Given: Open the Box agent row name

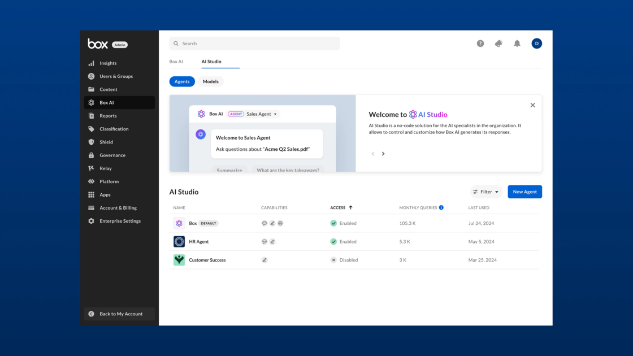Looking at the screenshot, I should click(x=193, y=223).
